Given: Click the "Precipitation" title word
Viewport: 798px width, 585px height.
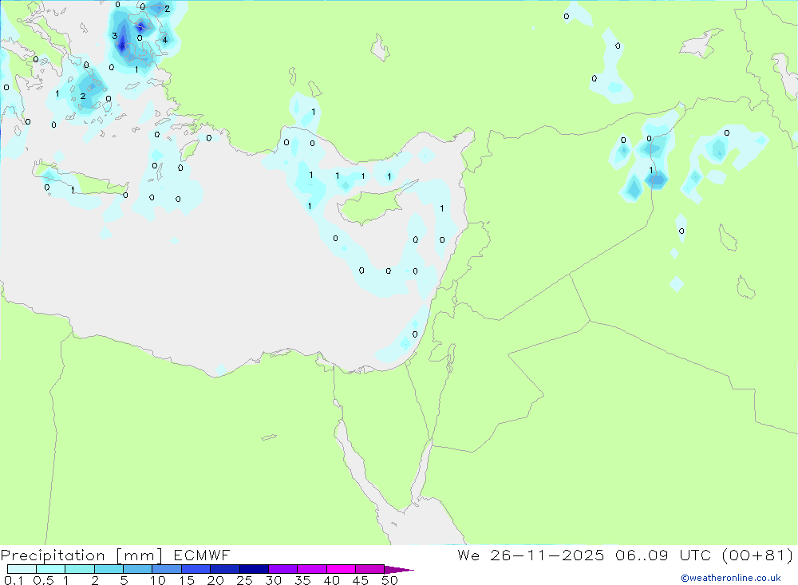Looking at the screenshot, I should tap(53, 555).
